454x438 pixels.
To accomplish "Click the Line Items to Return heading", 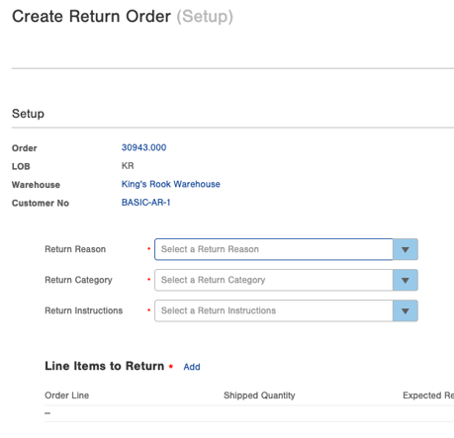I will click(105, 366).
